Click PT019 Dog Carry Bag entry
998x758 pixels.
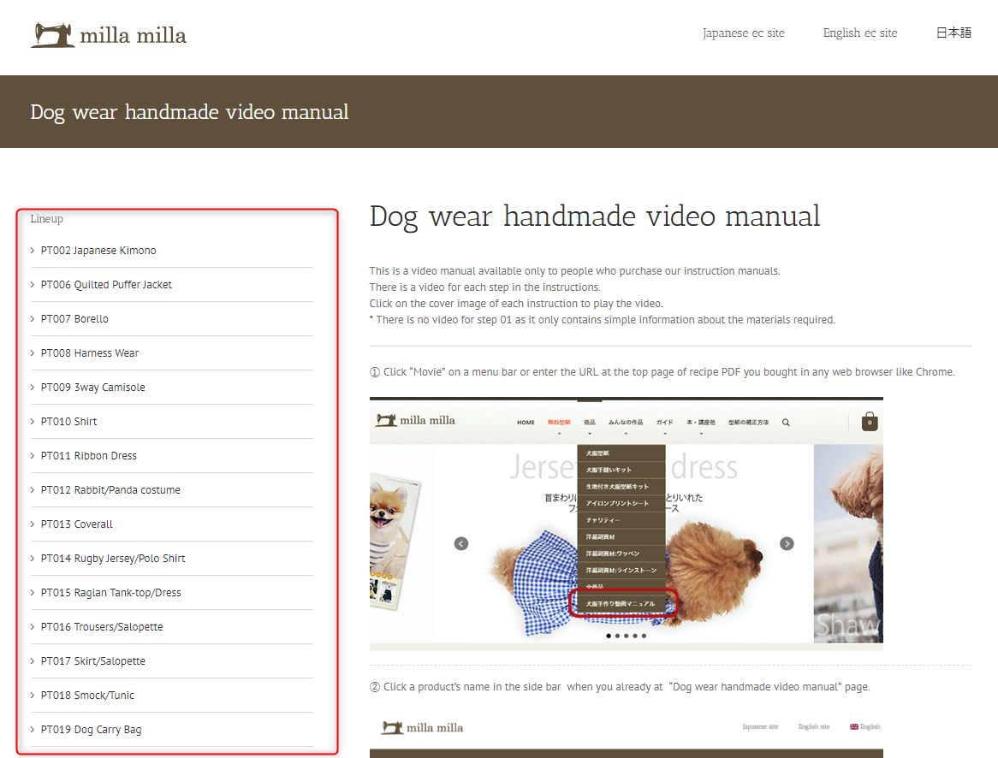[x=92, y=730]
